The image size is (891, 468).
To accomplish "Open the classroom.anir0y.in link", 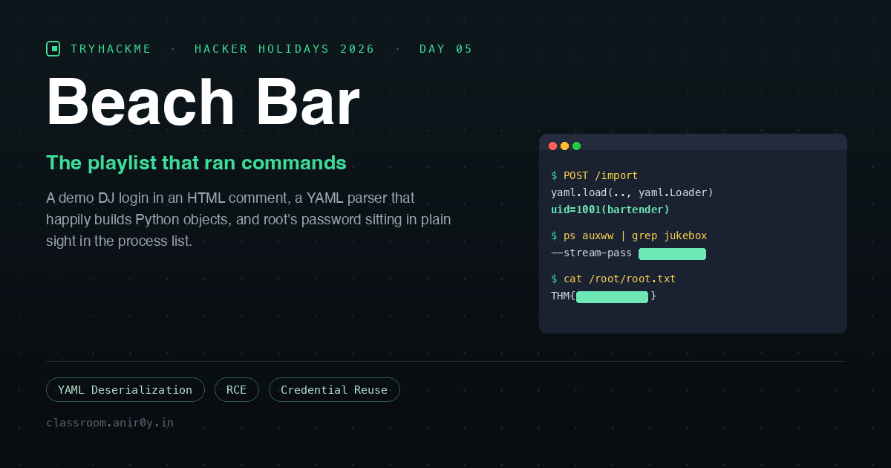I will (110, 423).
